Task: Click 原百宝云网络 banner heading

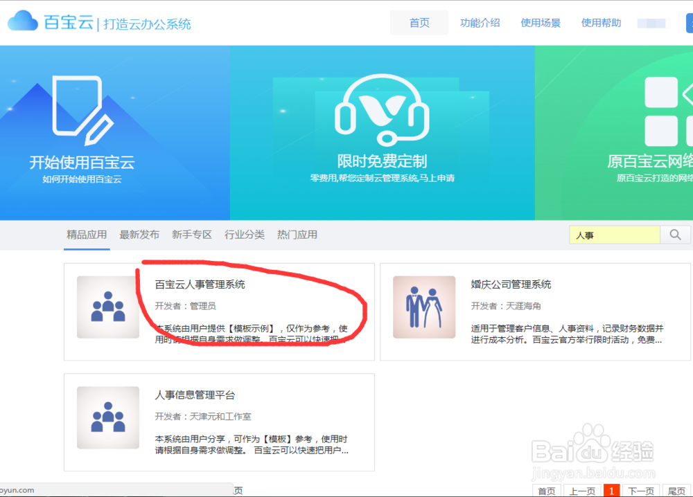Action: [650, 161]
